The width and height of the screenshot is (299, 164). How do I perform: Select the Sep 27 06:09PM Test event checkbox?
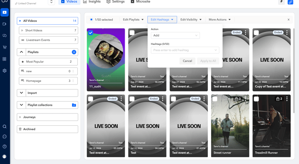click(x=132, y=33)
